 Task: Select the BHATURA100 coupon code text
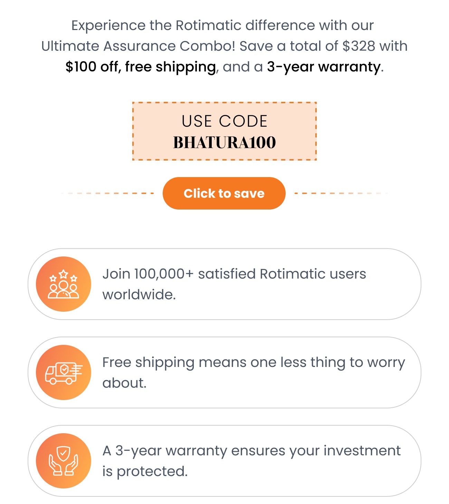[224, 142]
